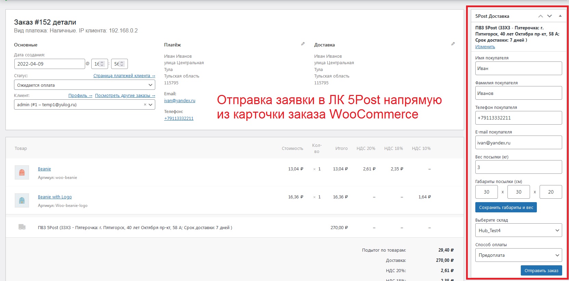Move 5Post Доставка panel down arrow
This screenshot has width=569, height=281.
pos(550,16)
